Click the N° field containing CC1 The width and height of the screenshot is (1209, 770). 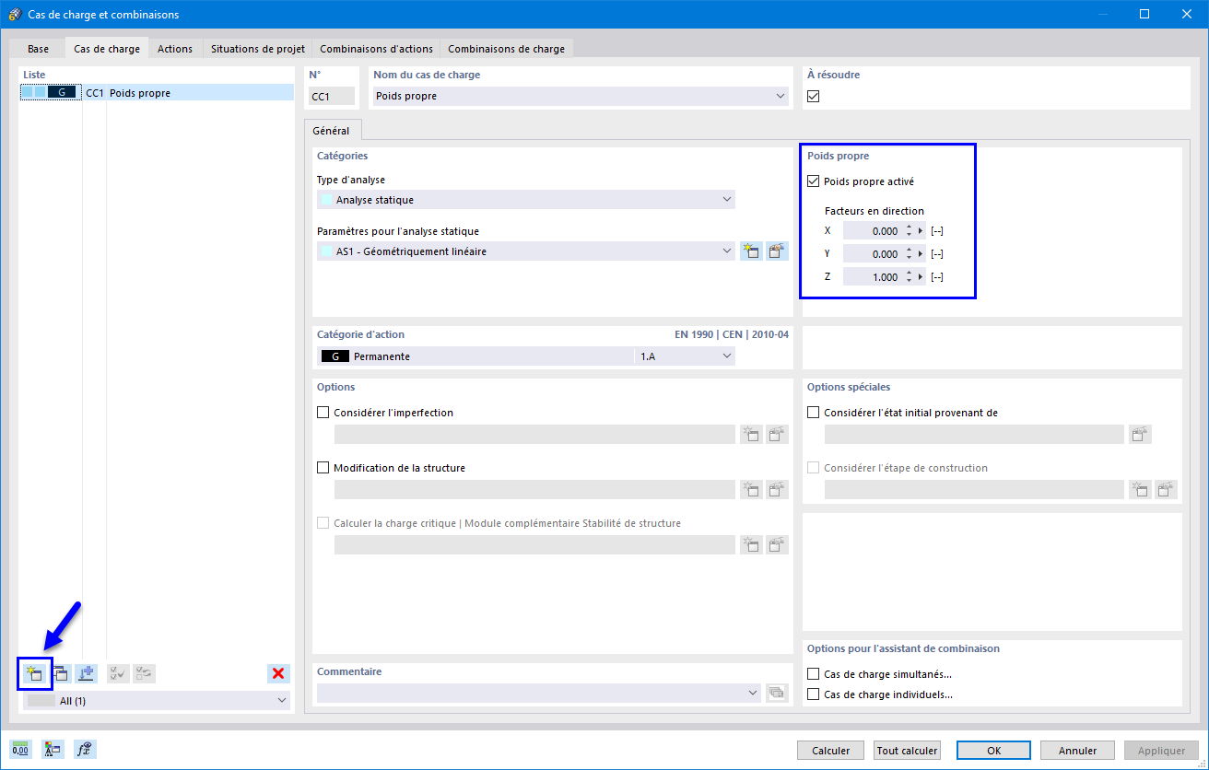point(333,96)
